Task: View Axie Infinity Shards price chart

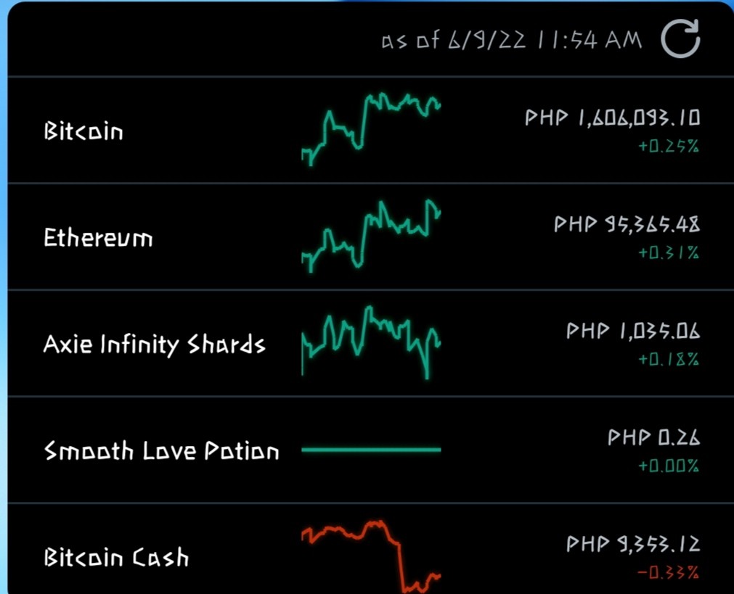Action: (371, 342)
